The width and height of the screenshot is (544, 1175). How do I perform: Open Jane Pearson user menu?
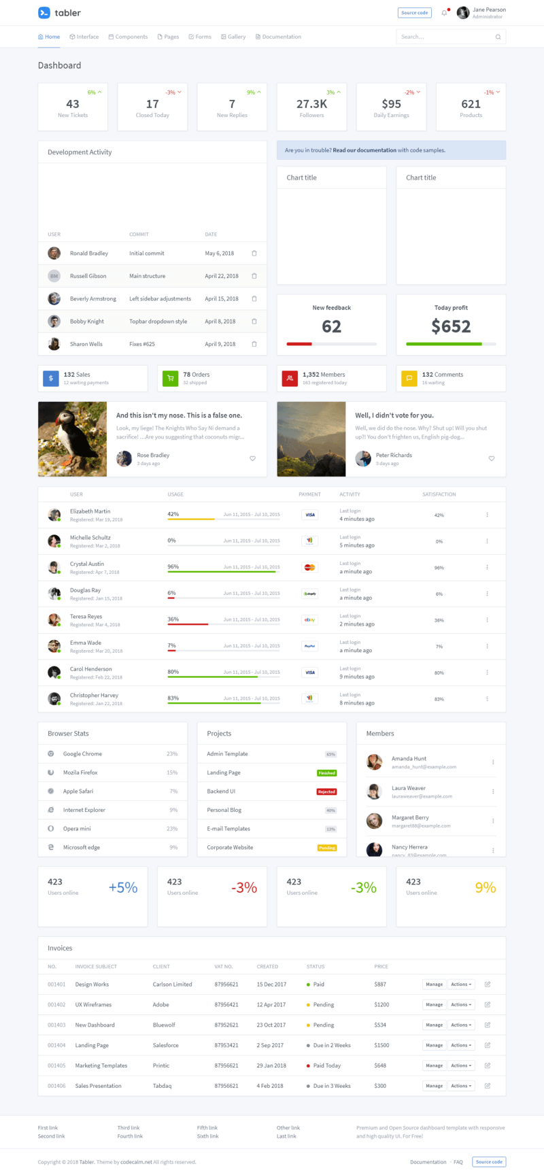(x=481, y=13)
